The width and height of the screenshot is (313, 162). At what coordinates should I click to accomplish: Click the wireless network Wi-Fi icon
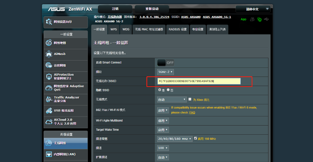[49, 143]
